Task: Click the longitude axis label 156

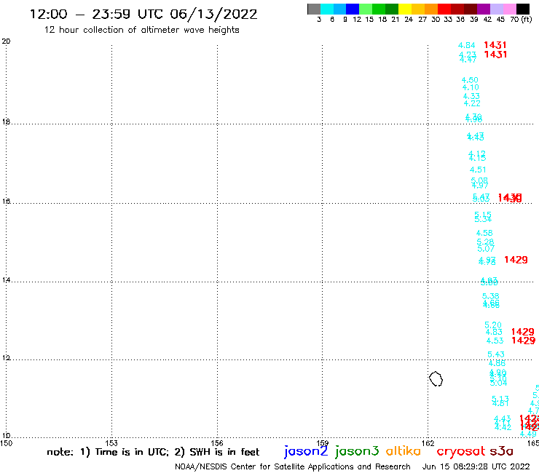Action: click(217, 443)
